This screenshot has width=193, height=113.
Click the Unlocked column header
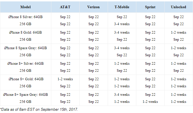pos(179,7)
